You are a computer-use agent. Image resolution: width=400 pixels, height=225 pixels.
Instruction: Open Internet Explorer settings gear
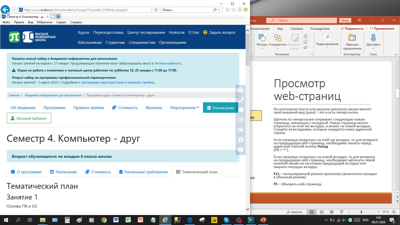click(240, 9)
